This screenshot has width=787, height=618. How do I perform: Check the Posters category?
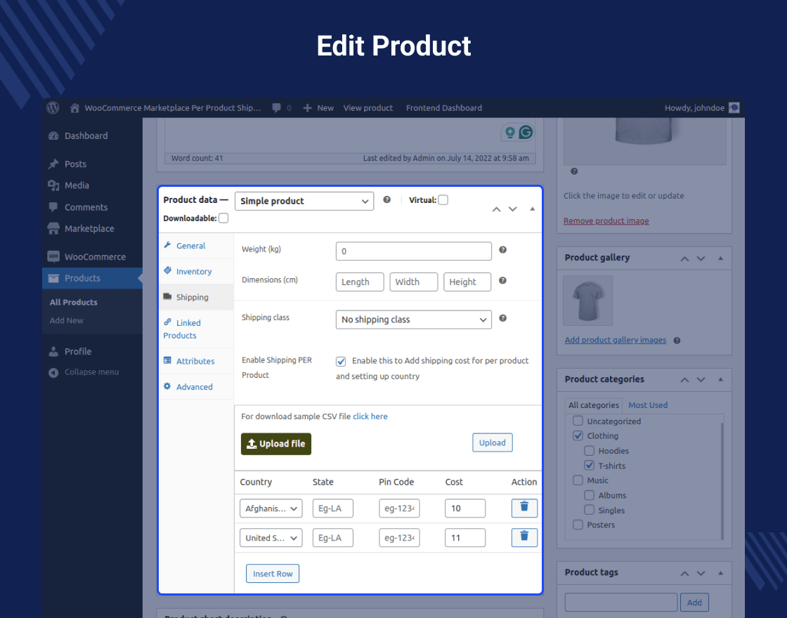(x=578, y=525)
